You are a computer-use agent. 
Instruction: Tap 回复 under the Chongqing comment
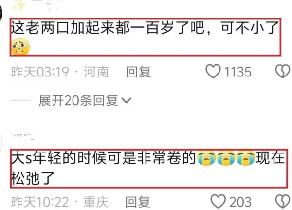point(138,202)
